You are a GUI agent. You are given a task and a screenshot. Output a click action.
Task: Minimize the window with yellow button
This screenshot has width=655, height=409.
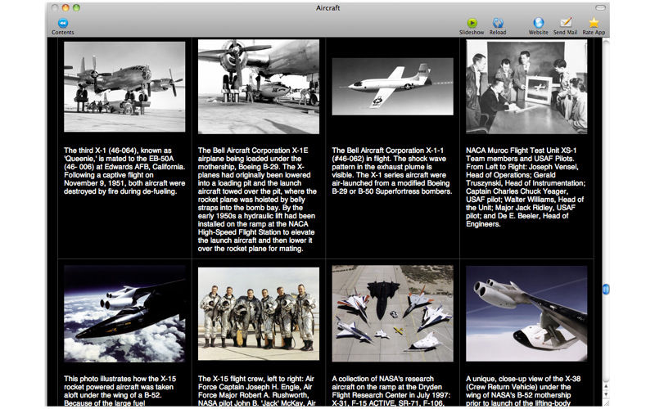click(65, 7)
